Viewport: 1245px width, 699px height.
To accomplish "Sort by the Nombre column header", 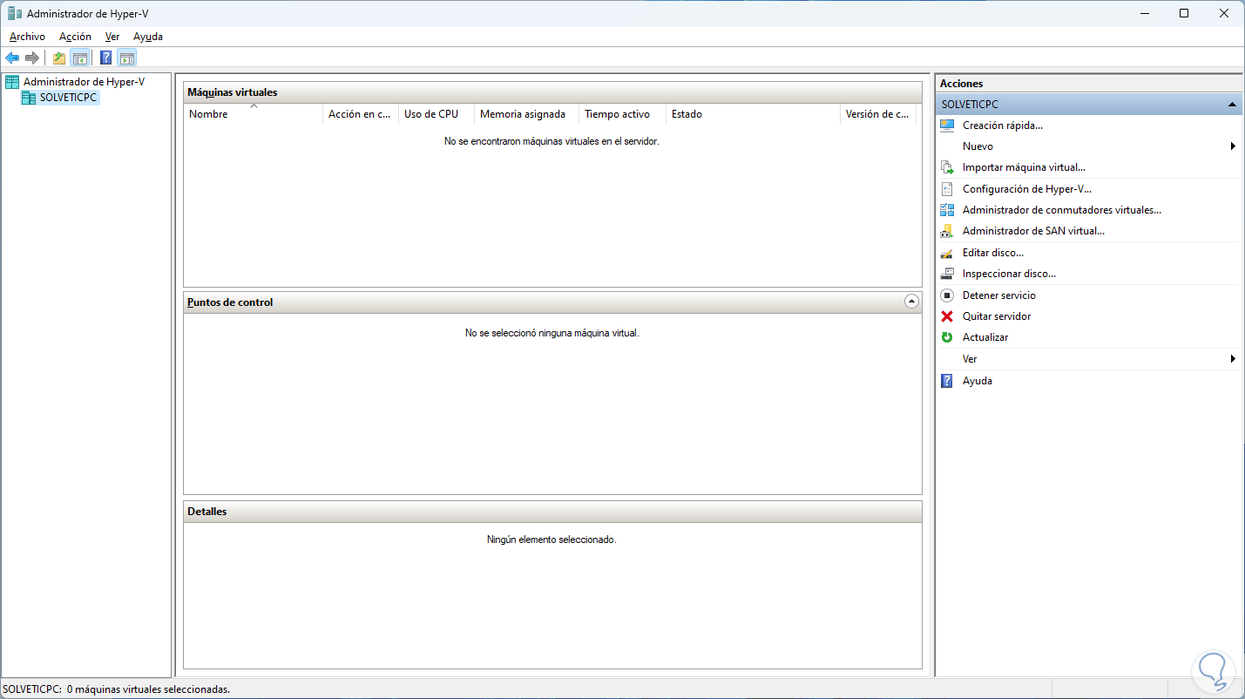I will click(253, 114).
